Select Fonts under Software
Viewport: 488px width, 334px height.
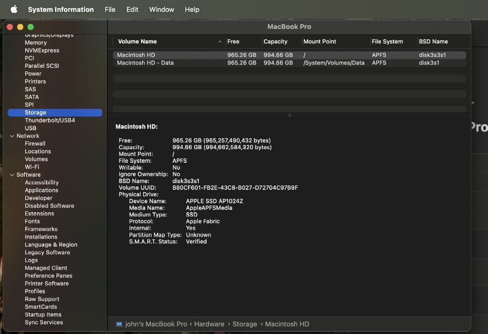(x=33, y=221)
